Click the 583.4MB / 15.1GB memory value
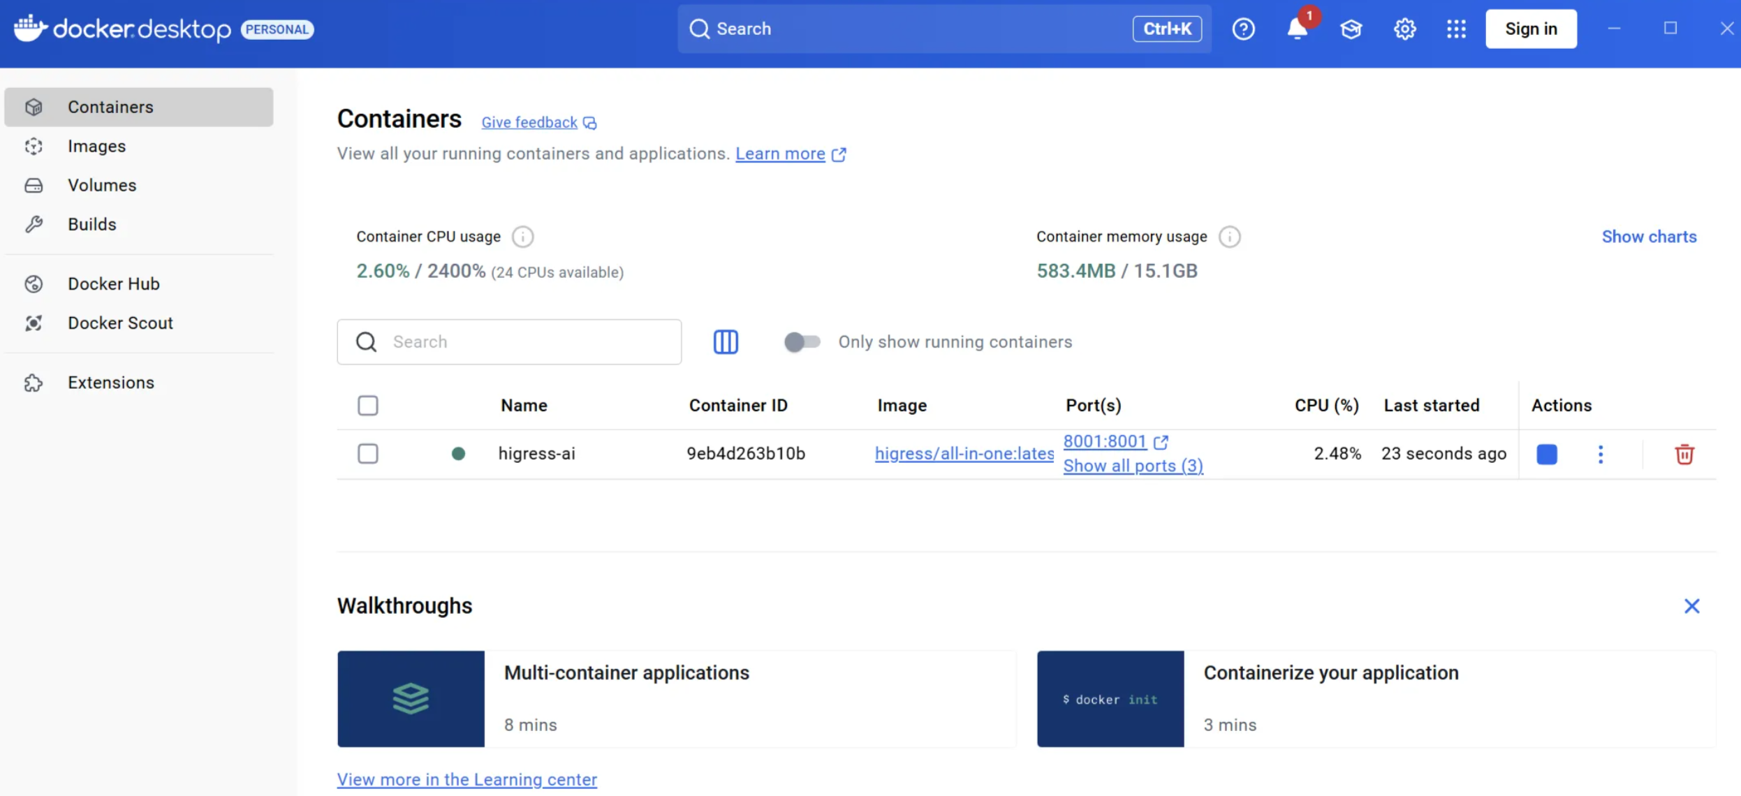1741x796 pixels. 1117,271
